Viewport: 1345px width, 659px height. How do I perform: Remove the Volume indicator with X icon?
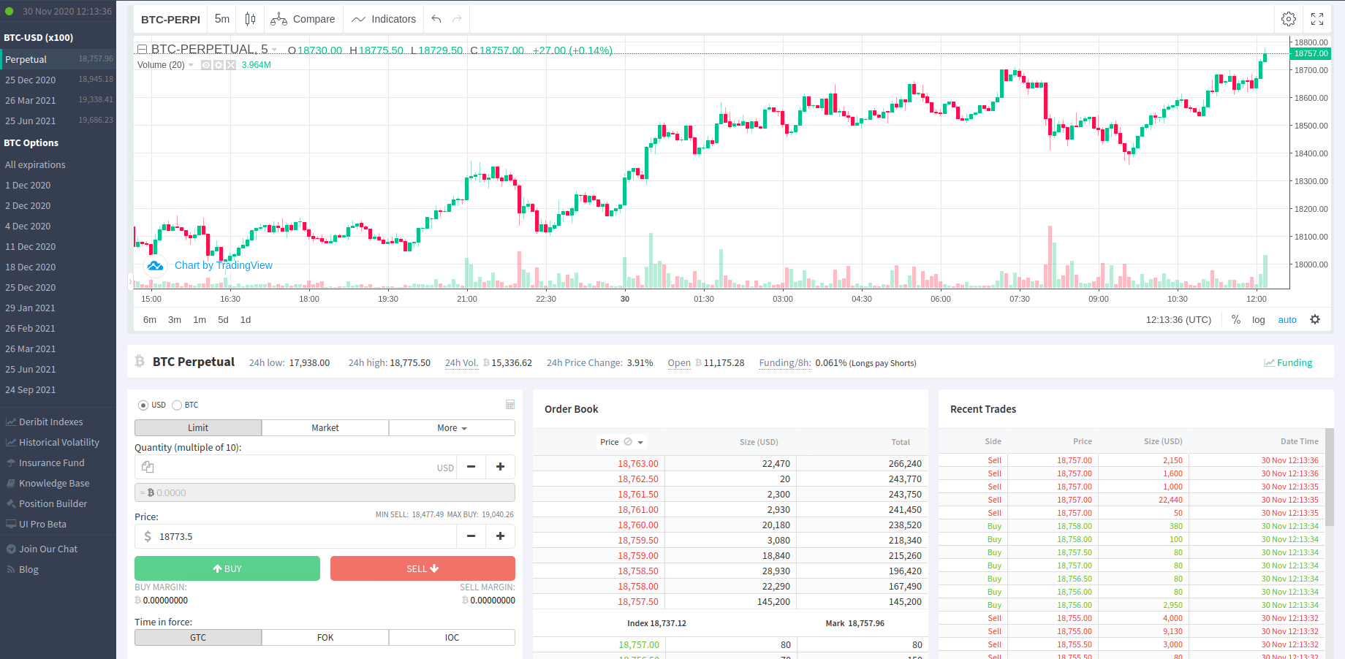231,65
